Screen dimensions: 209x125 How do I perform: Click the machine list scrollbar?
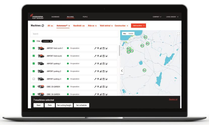click(119, 50)
